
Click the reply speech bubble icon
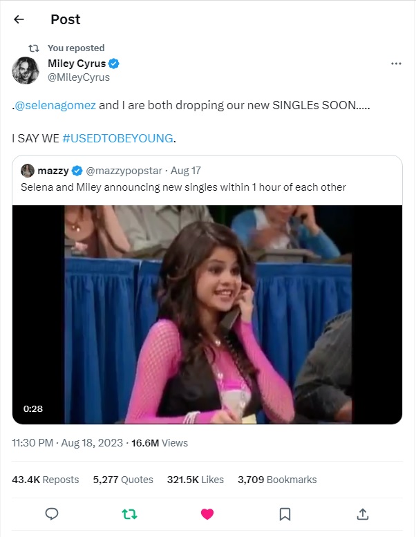(51, 514)
